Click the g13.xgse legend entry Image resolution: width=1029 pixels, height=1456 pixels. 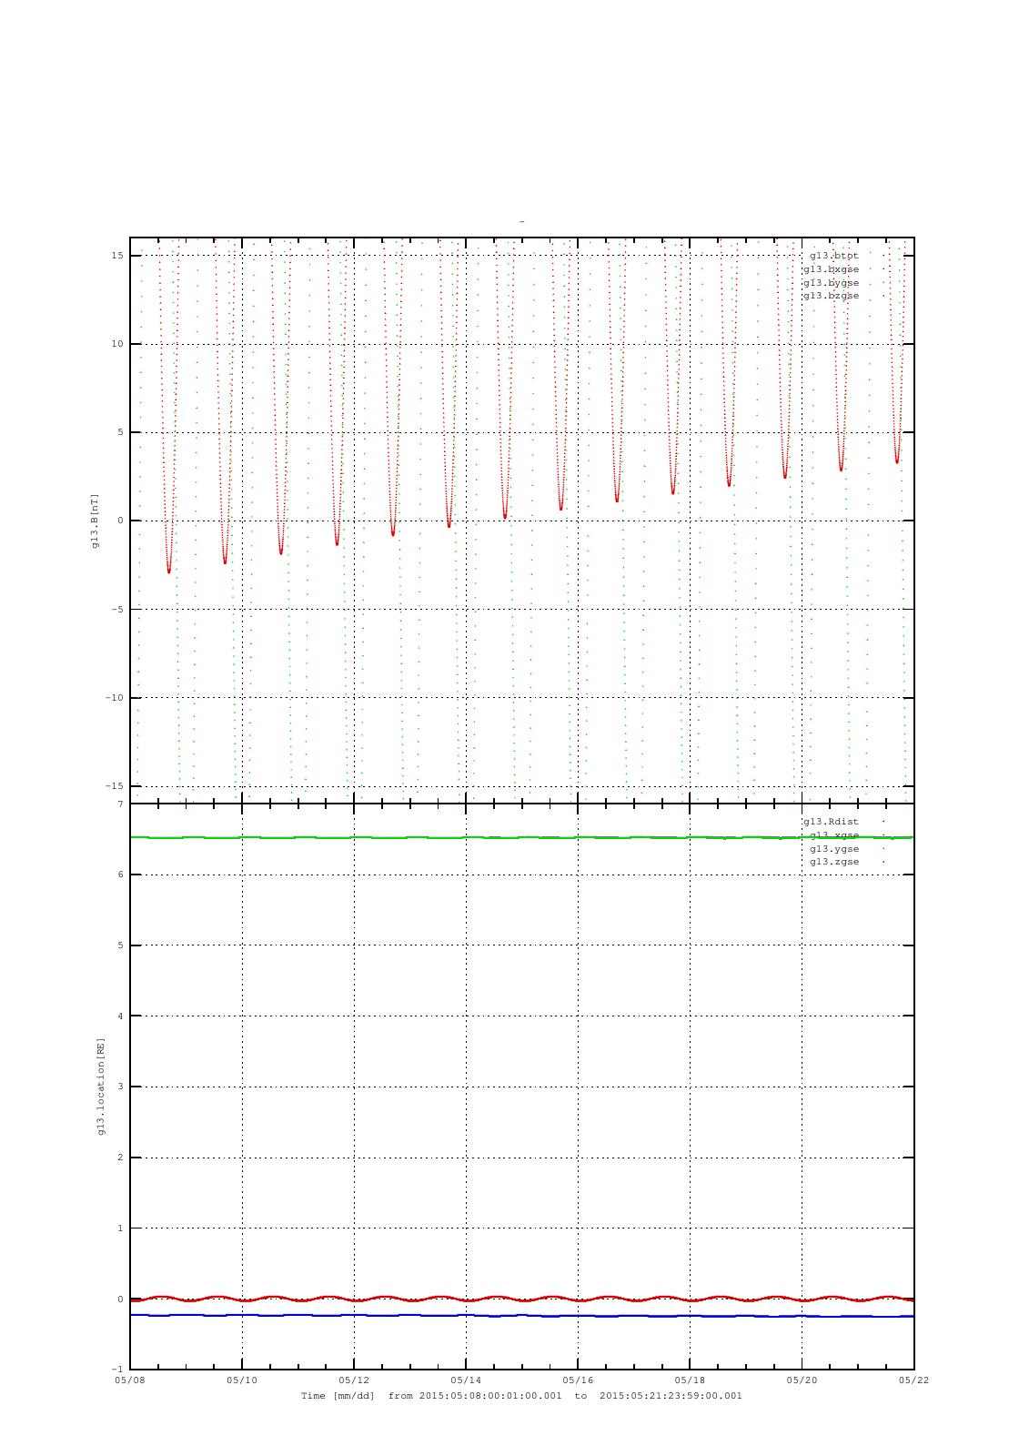(x=834, y=835)
